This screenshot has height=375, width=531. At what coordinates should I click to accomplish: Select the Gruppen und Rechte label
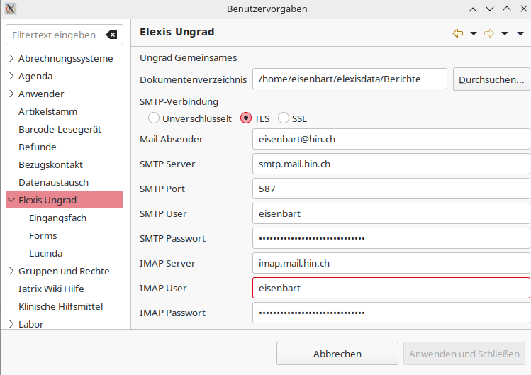tap(64, 271)
